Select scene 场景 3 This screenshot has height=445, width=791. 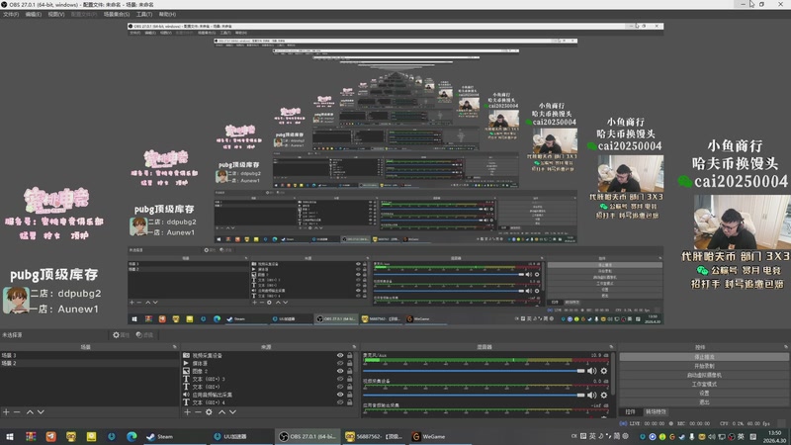click(x=89, y=355)
